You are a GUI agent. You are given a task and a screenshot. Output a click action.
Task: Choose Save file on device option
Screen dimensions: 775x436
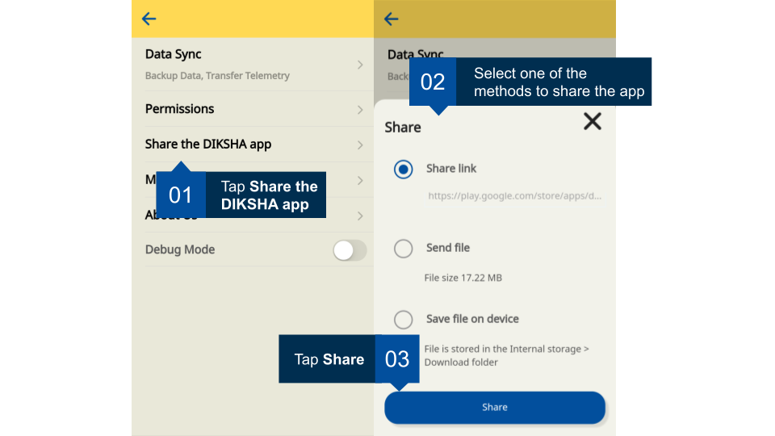click(404, 319)
